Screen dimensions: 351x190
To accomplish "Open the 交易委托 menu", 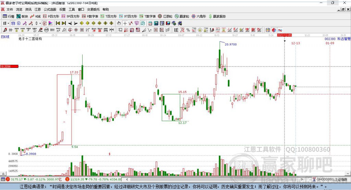I will 94,10.
